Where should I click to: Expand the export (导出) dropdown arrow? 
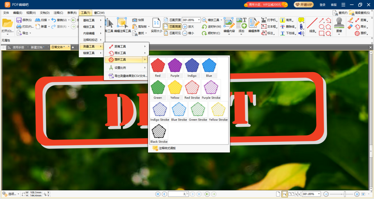(30, 33)
